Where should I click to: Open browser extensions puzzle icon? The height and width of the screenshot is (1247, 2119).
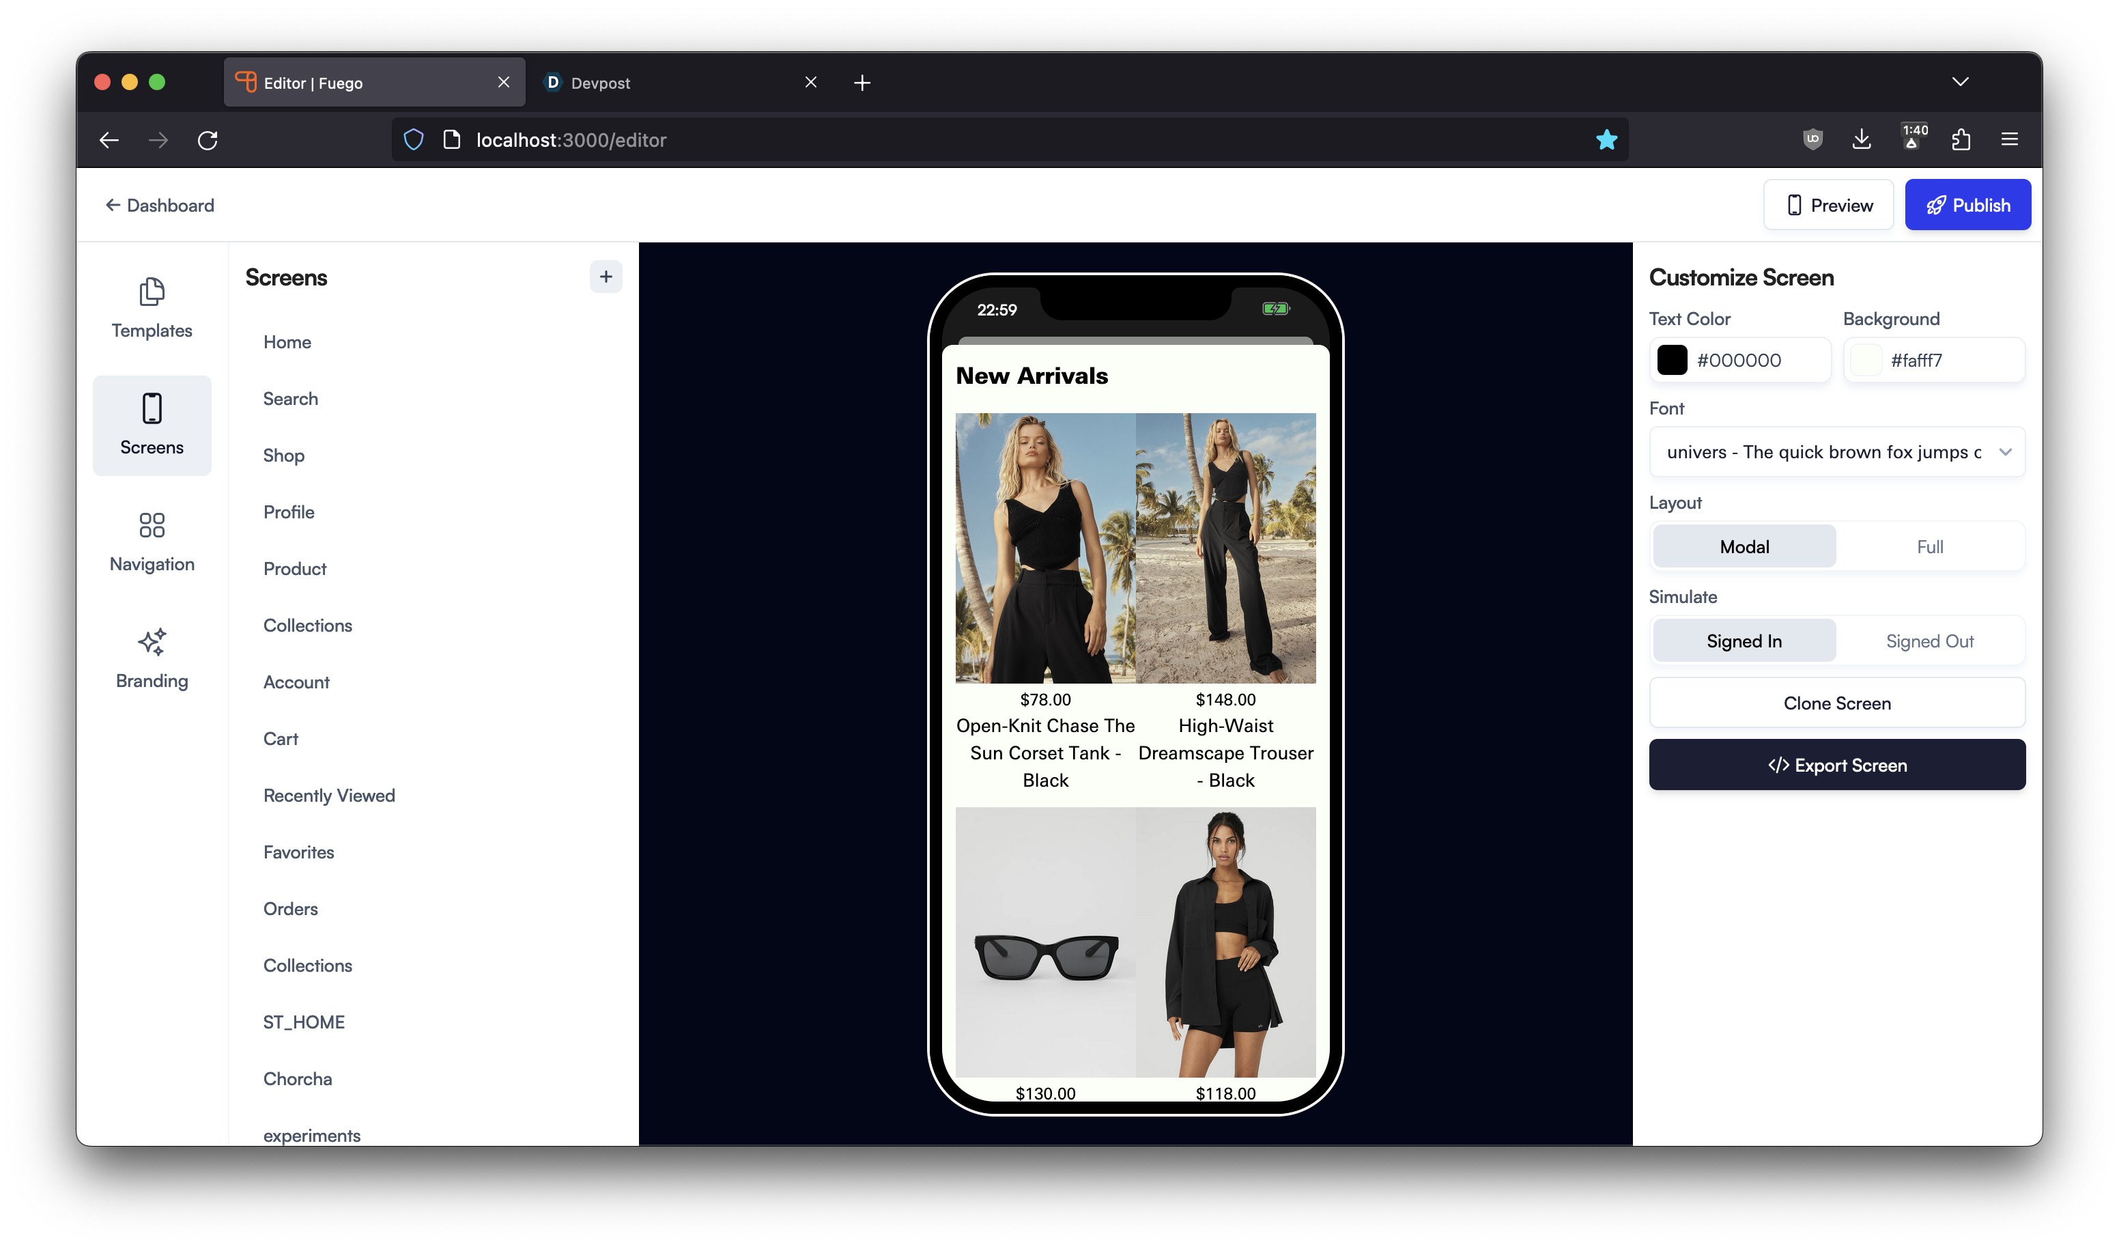1961,140
